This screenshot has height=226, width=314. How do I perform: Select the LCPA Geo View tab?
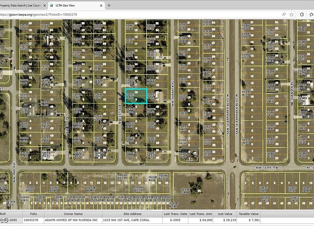pos(76,6)
